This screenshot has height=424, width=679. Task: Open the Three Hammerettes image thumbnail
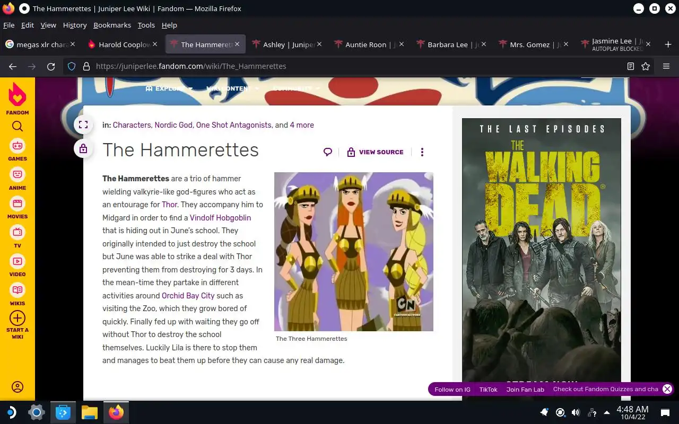click(354, 252)
